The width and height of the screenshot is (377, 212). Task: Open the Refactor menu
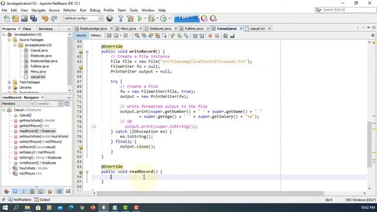70,11
